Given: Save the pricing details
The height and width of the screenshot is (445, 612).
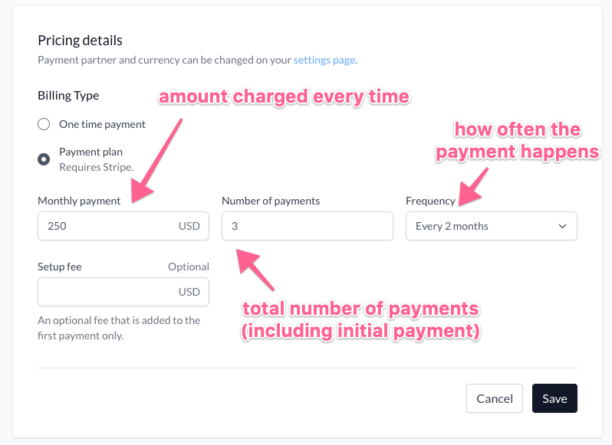Looking at the screenshot, I should (554, 398).
